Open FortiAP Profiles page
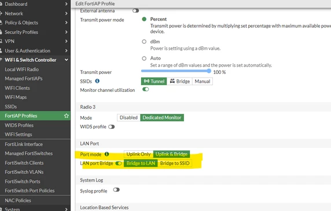Image resolution: width=331 pixels, height=211 pixels. pos(35,116)
